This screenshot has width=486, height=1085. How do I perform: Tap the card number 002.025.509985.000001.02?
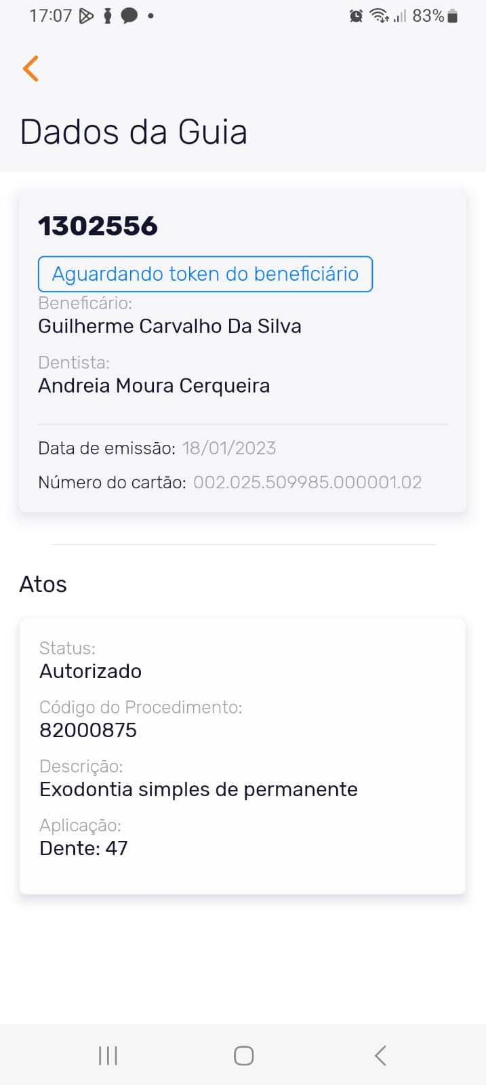click(307, 482)
